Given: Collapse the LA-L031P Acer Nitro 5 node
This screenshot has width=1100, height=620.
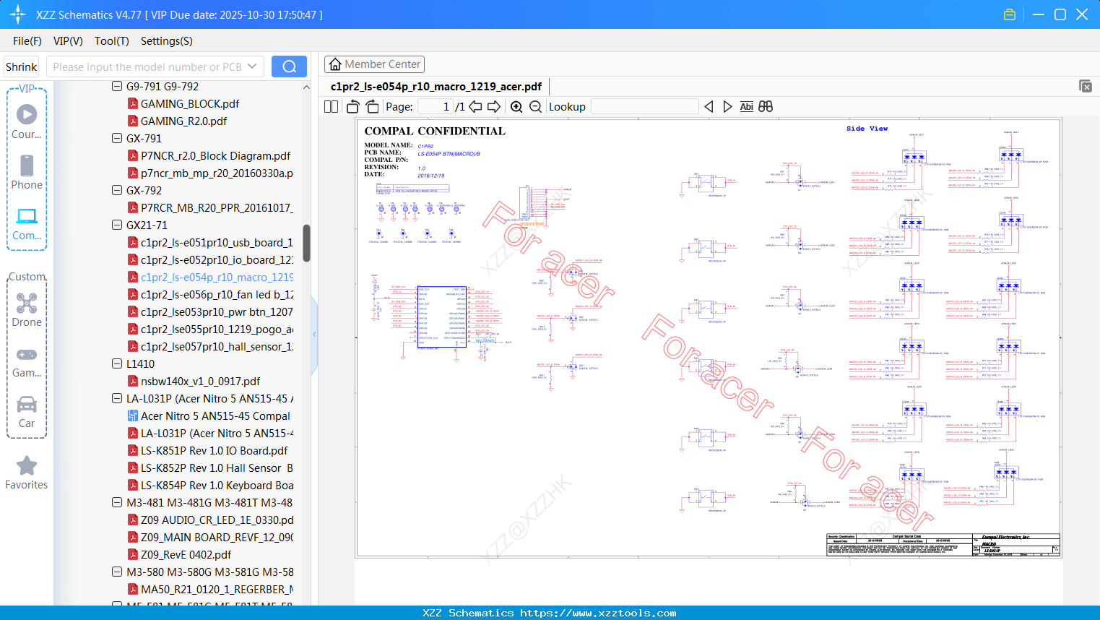Looking at the screenshot, I should tap(117, 398).
